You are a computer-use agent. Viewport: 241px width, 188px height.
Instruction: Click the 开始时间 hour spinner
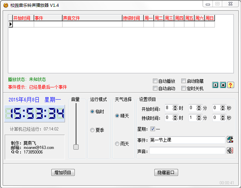tap(175, 108)
